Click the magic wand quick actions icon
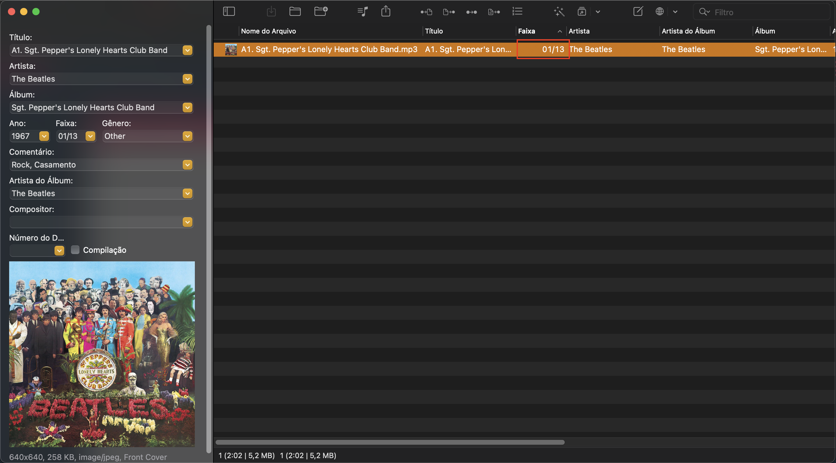This screenshot has height=463, width=836. [559, 12]
